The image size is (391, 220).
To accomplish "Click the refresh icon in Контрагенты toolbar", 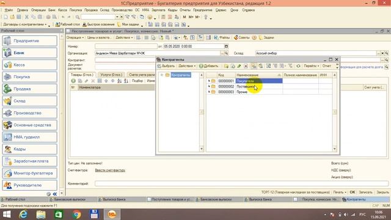I will [298, 66].
